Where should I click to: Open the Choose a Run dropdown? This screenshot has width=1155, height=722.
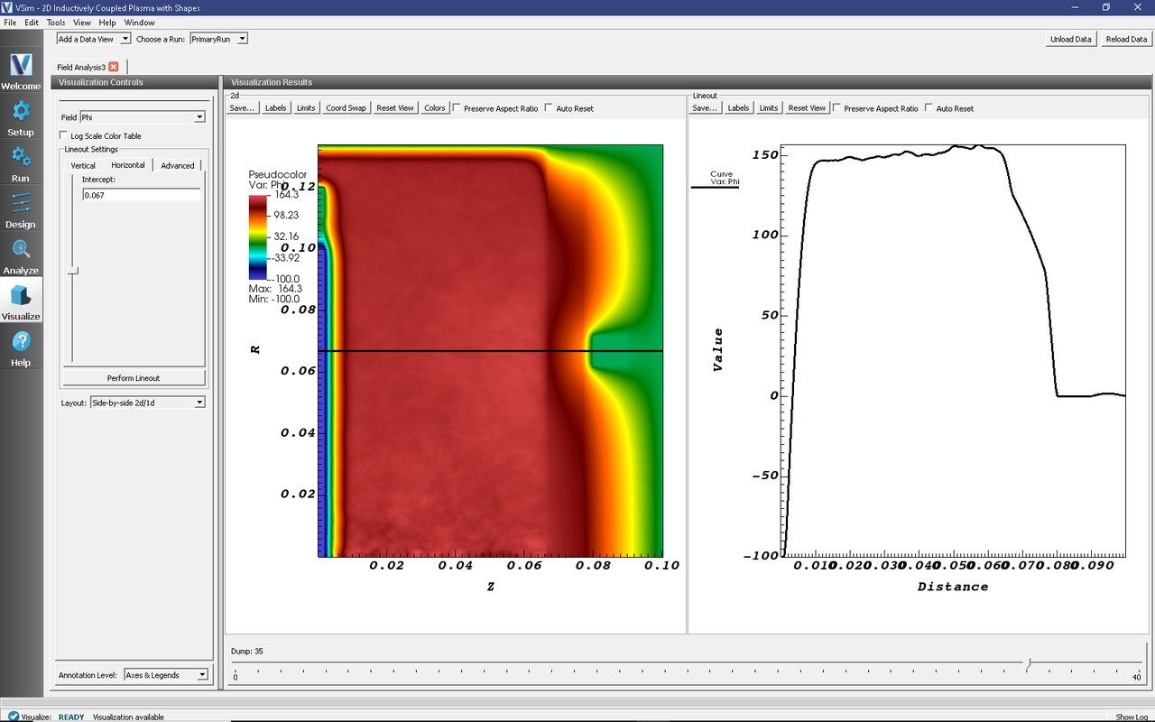[x=218, y=39]
